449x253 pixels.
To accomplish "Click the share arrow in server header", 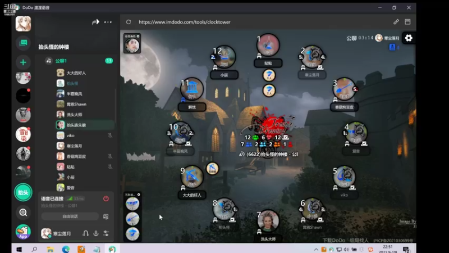I will click(x=95, y=22).
